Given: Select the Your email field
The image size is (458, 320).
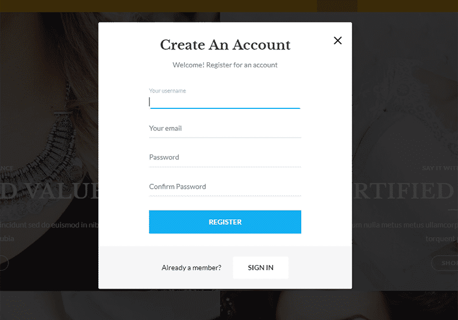Looking at the screenshot, I should pyautogui.click(x=225, y=129).
